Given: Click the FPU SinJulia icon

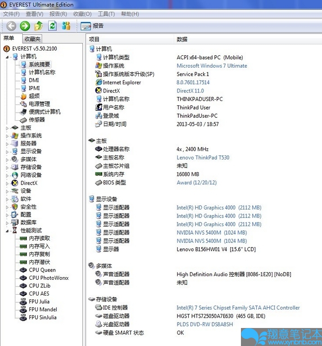Looking at the screenshot, I should click(23, 317).
